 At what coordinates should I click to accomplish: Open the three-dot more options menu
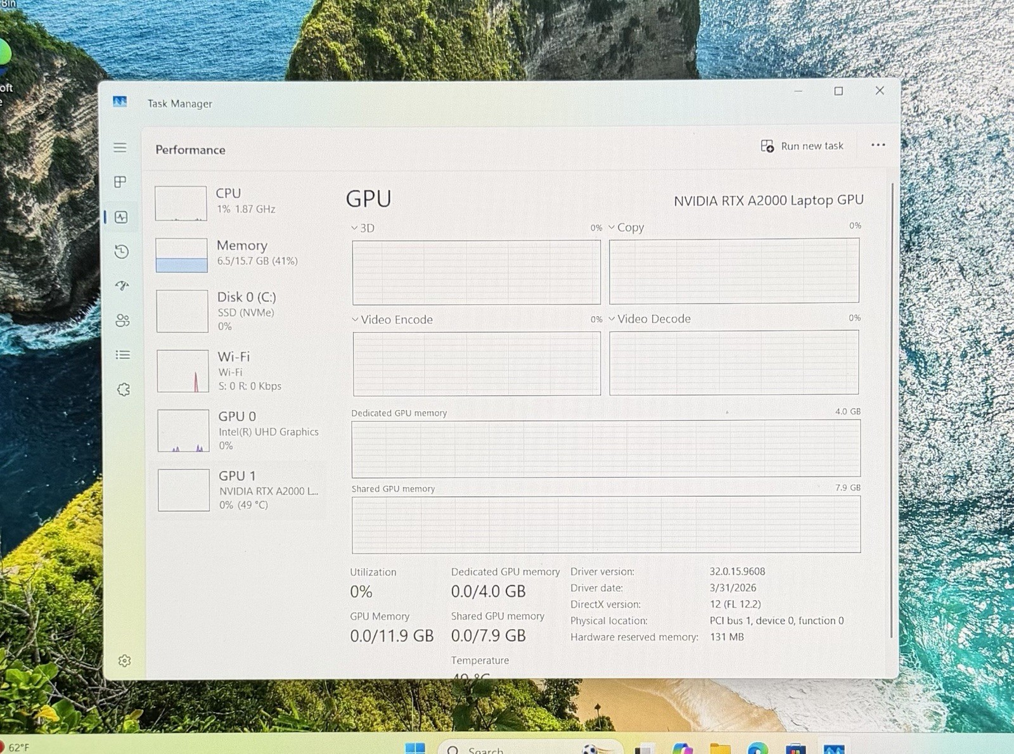[878, 145]
